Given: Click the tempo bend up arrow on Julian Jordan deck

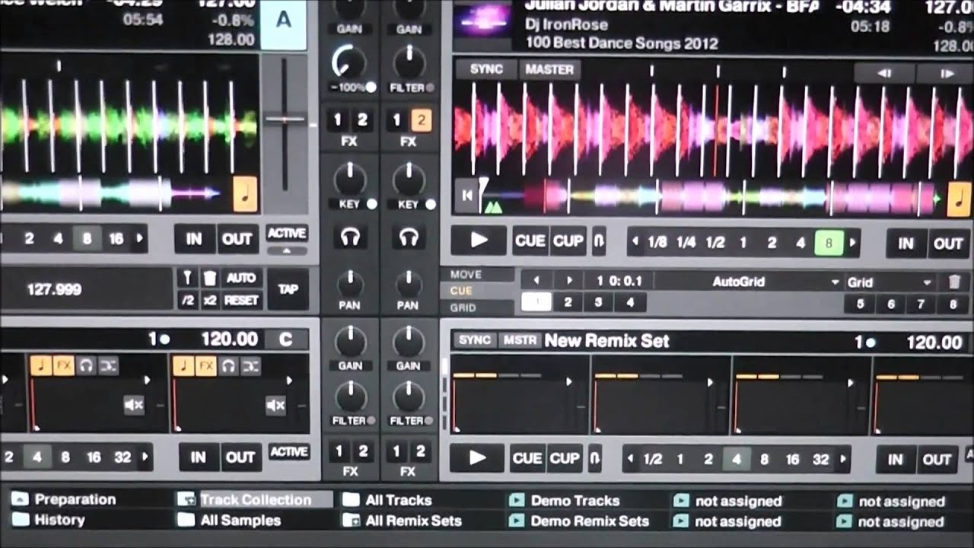Looking at the screenshot, I should [x=946, y=73].
